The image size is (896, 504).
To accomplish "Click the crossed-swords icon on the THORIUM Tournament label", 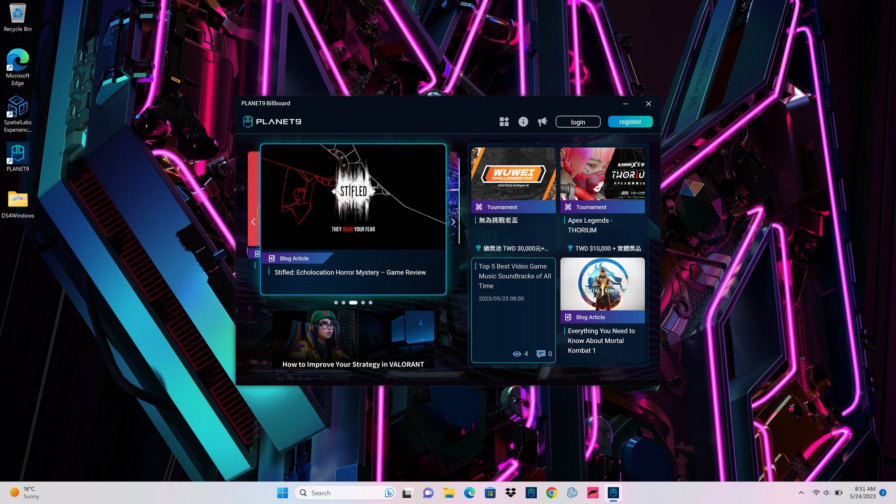I will [568, 207].
